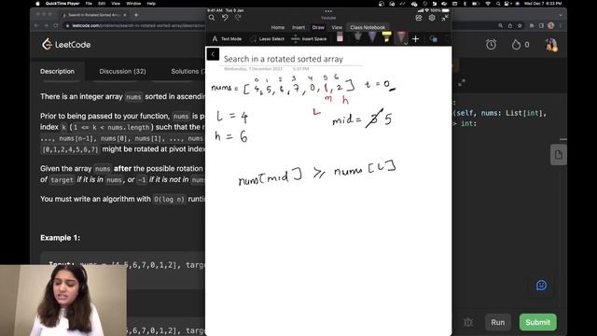The image size is (597, 336).
Task: Redo the last stroke in the notes app
Action: [x=238, y=18]
